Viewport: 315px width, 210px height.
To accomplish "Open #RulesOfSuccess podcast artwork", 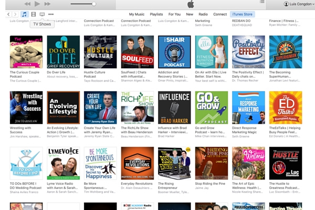I will (248, 206).
